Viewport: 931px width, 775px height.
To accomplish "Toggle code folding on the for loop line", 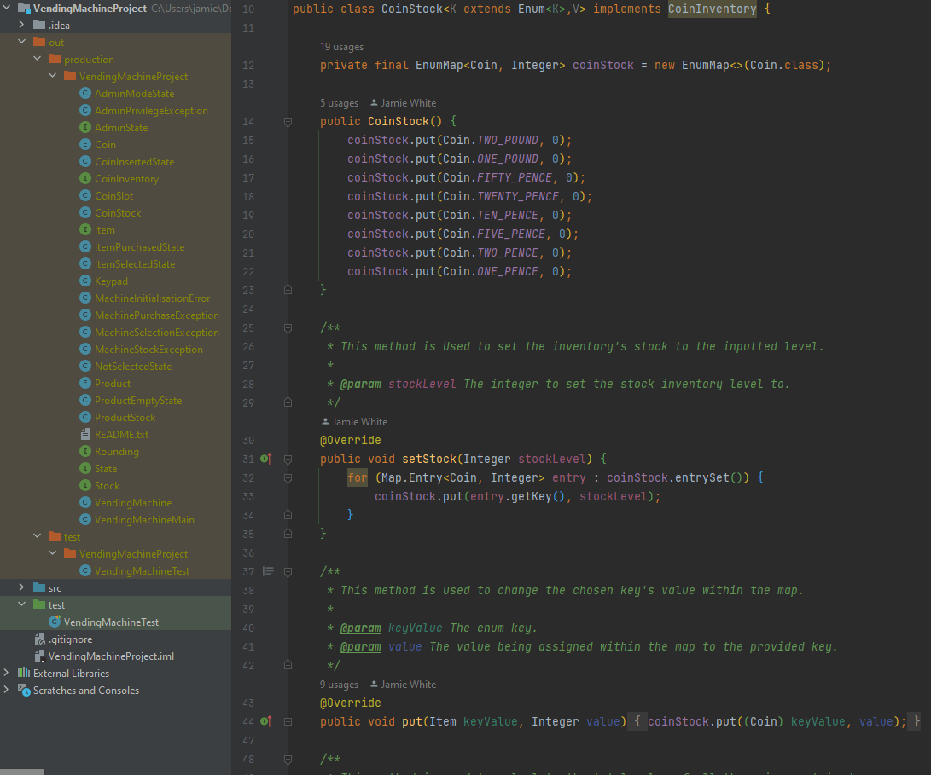I will coord(288,477).
